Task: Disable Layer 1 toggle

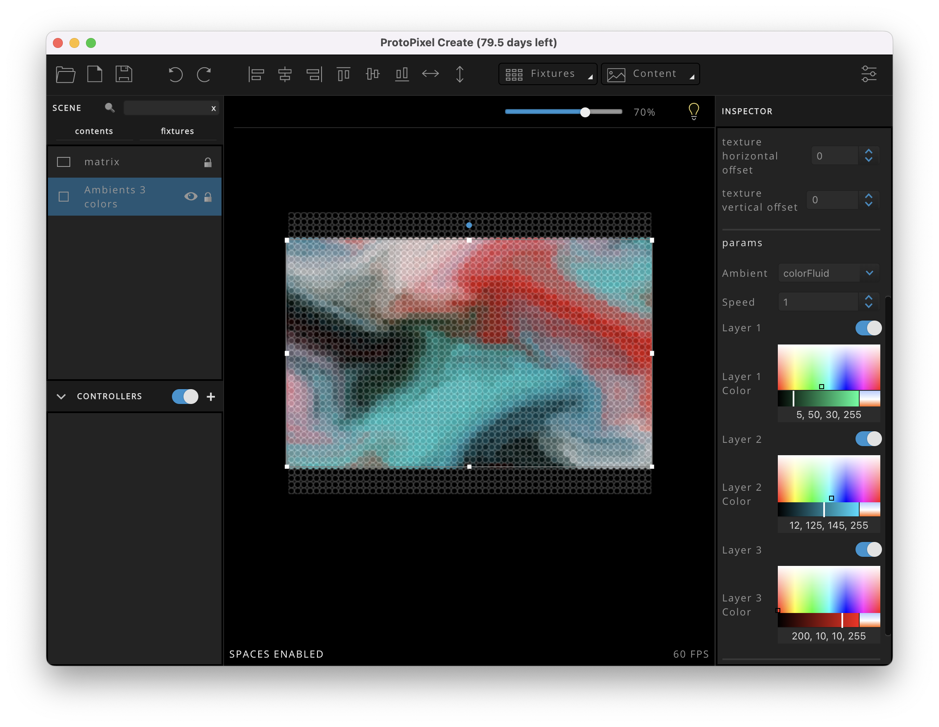Action: (x=868, y=328)
